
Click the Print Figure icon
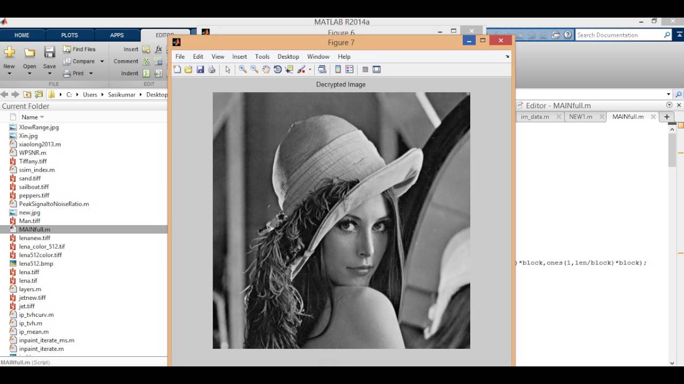[212, 69]
